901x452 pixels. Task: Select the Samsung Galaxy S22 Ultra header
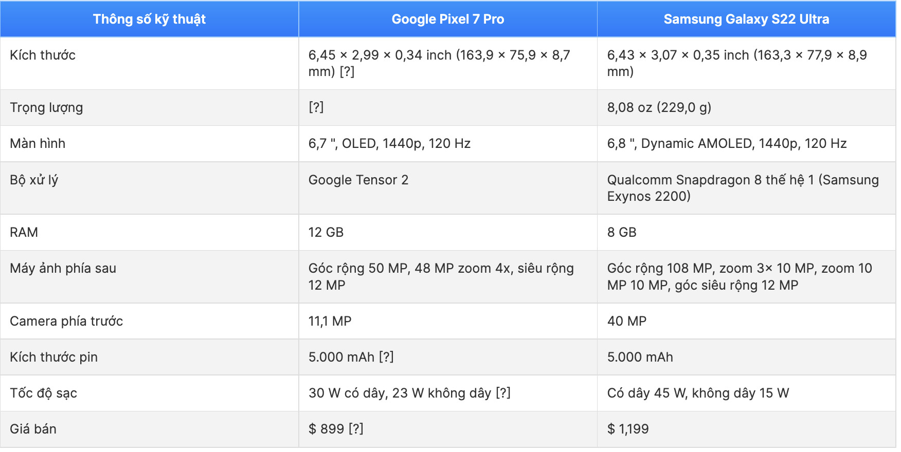point(746,20)
